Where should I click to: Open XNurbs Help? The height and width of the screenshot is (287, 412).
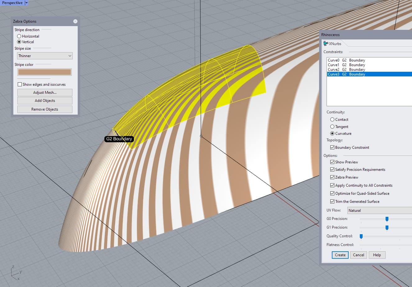click(377, 255)
